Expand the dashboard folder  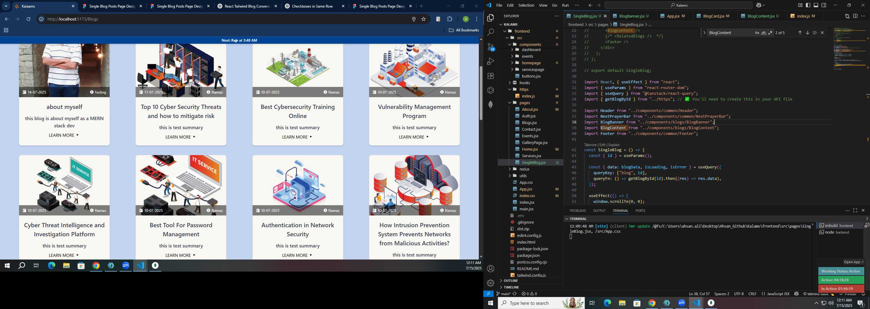(512, 49)
